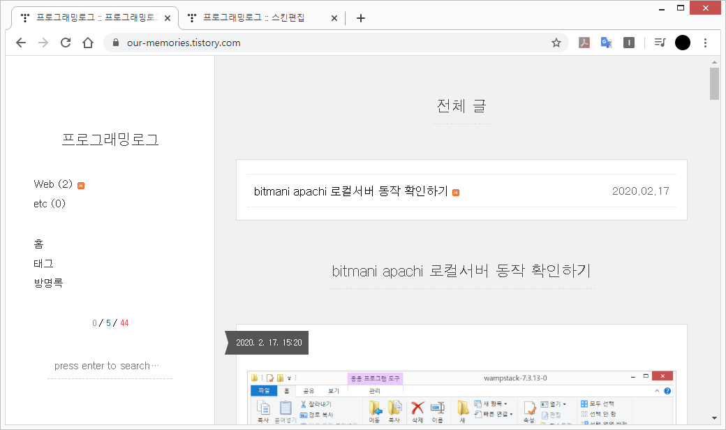Close the first 프로그래밍로그 tab

tap(168, 18)
